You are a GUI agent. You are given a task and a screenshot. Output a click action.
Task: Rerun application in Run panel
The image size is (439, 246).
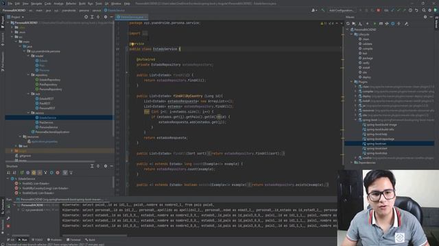[x=8, y=206]
